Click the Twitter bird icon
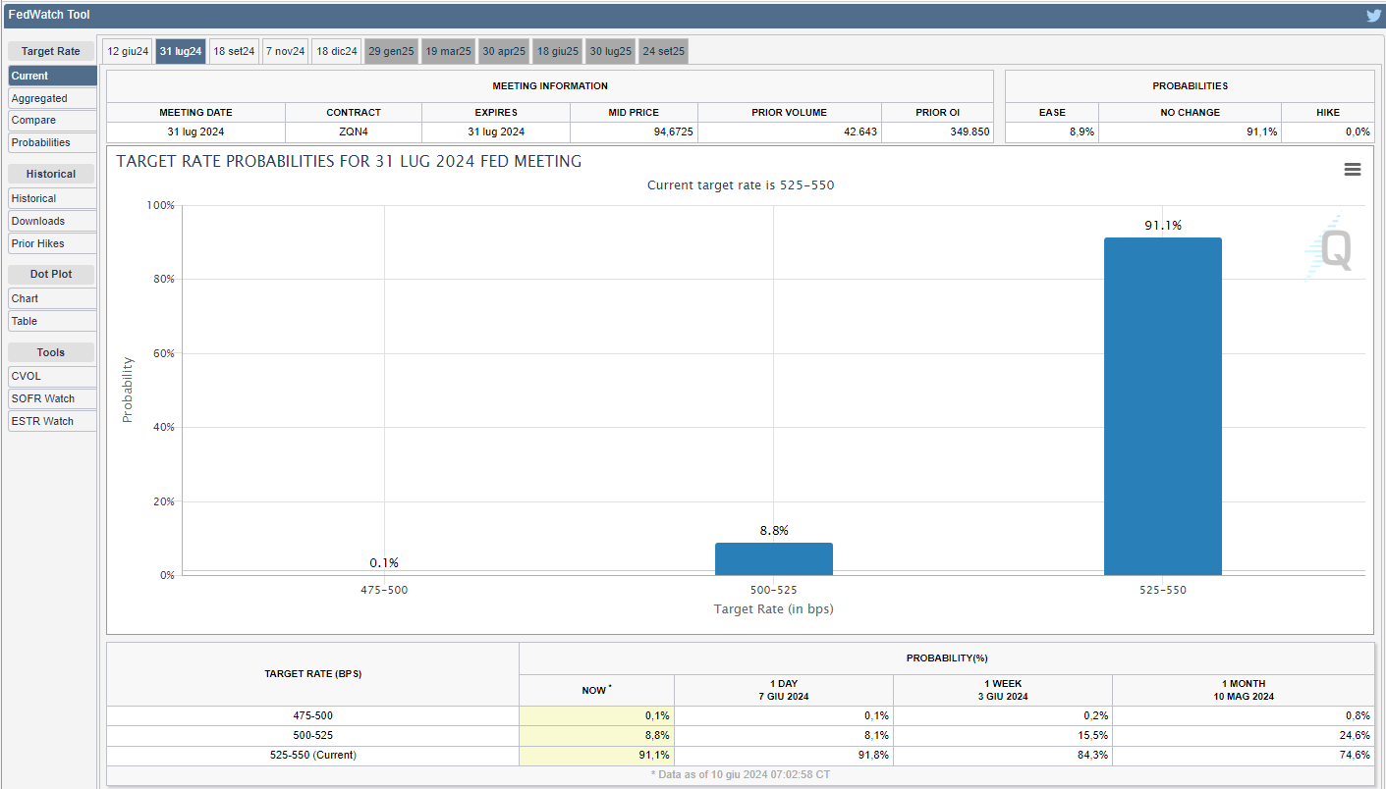Image resolution: width=1386 pixels, height=789 pixels. (x=1373, y=16)
